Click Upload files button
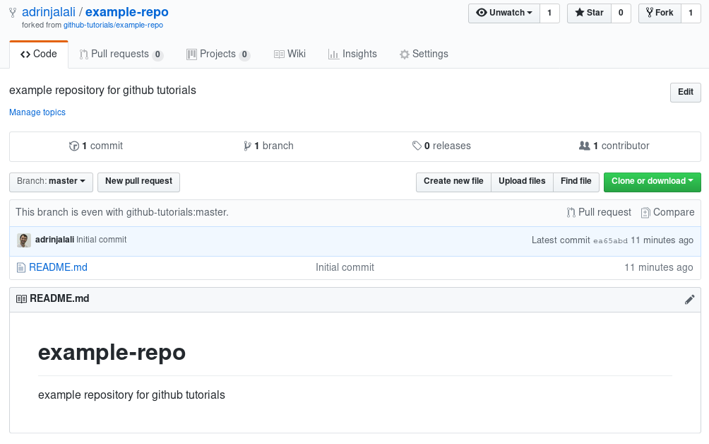 click(522, 182)
